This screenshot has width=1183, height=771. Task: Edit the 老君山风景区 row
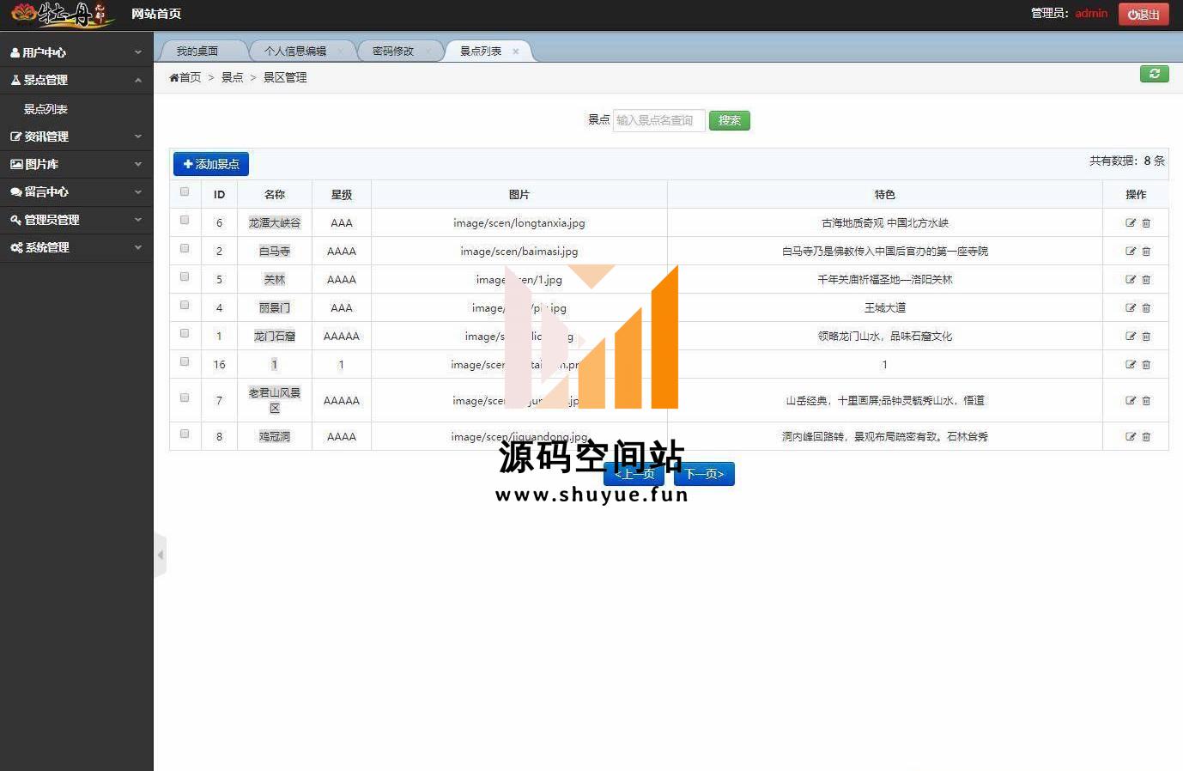coord(1131,400)
